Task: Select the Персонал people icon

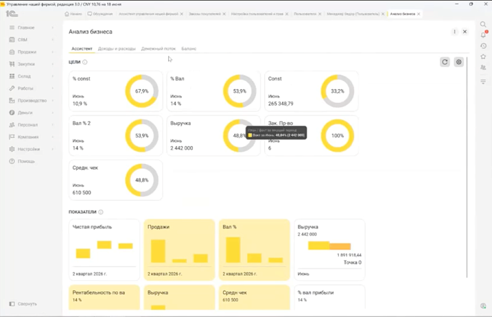Action: [12, 125]
